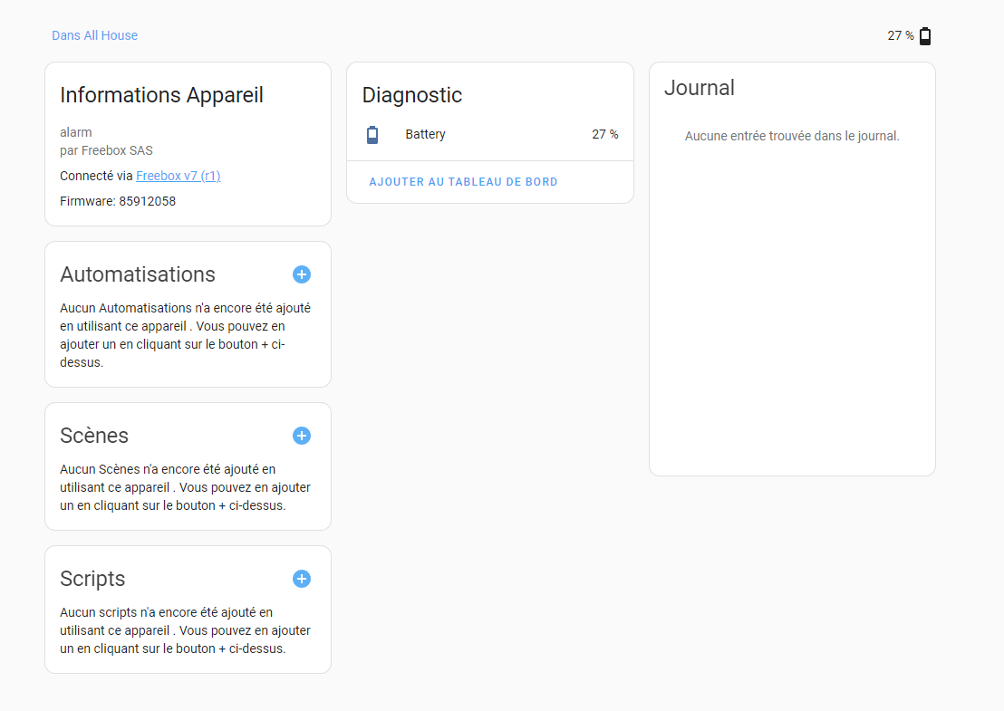Click the par Freebox SAS text
Viewport: 1004px width, 711px height.
click(x=106, y=151)
